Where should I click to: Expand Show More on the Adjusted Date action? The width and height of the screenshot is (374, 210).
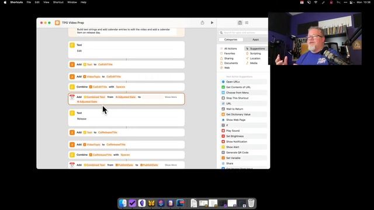(171, 97)
